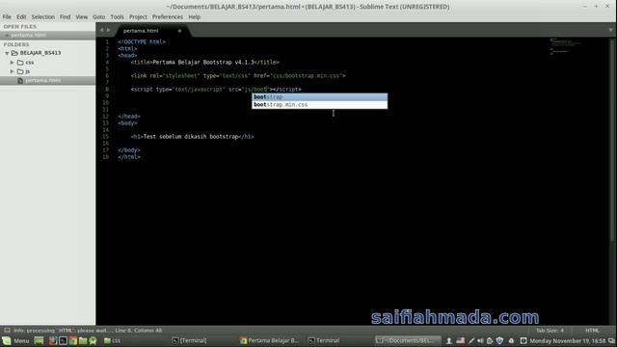Open the Selection menu
The height and width of the screenshot is (347, 617).
point(42,17)
